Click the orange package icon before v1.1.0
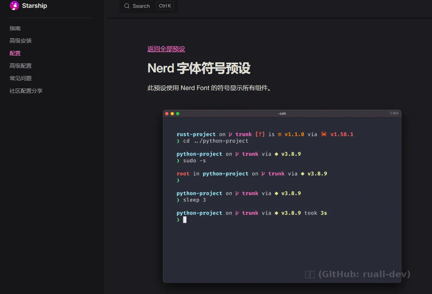The image size is (432, 294). click(x=280, y=134)
